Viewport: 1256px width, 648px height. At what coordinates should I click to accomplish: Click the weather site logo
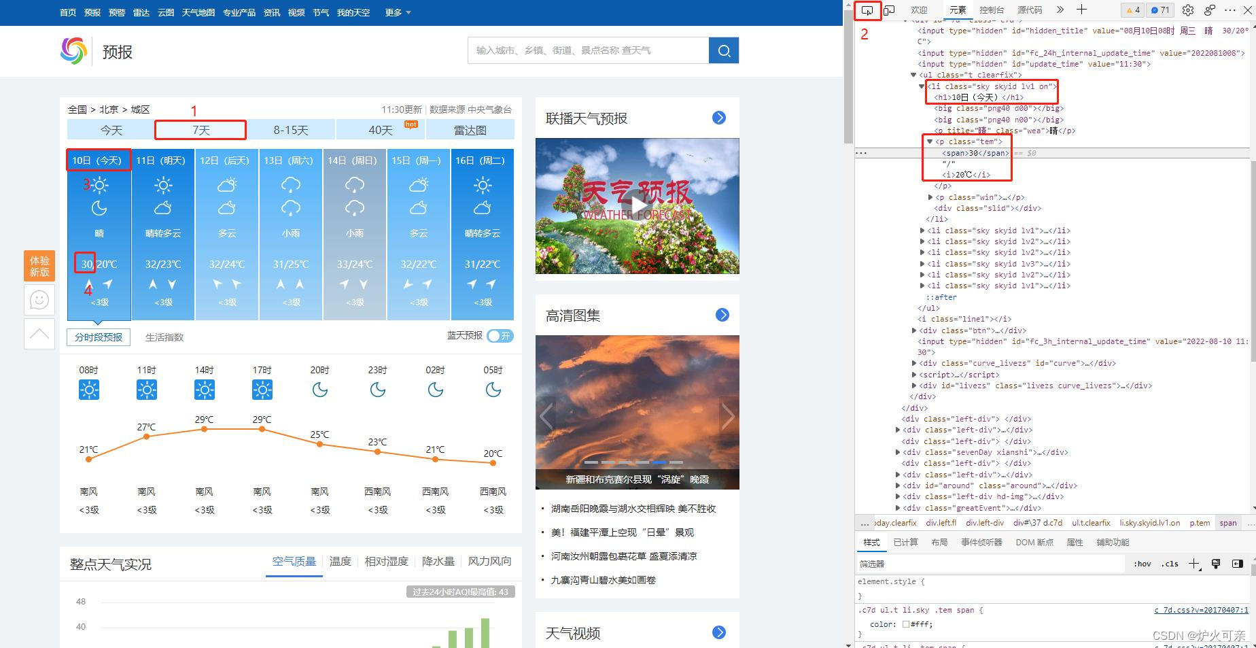tap(74, 51)
